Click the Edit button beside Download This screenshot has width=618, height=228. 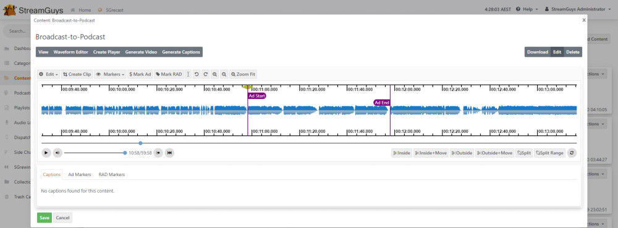pos(557,52)
